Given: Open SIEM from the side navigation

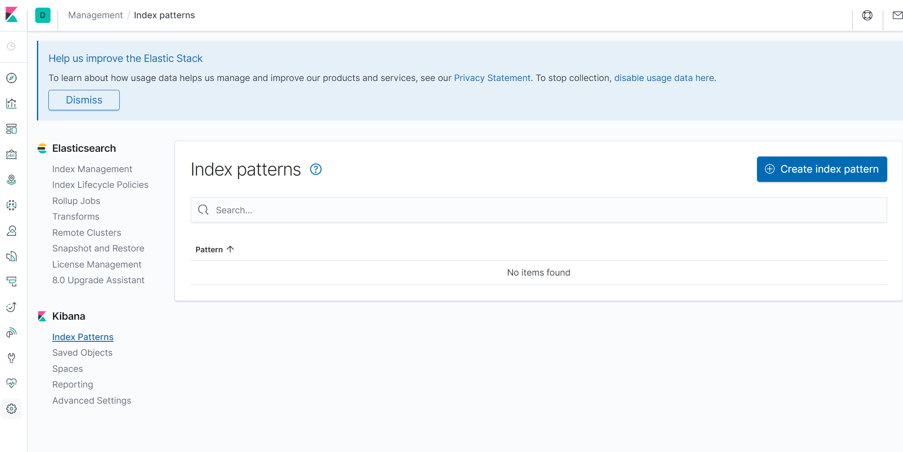Looking at the screenshot, I should [11, 332].
